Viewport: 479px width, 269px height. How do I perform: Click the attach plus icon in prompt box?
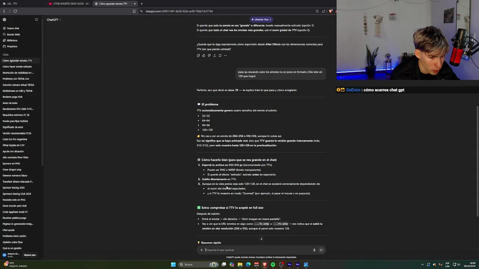201,250
